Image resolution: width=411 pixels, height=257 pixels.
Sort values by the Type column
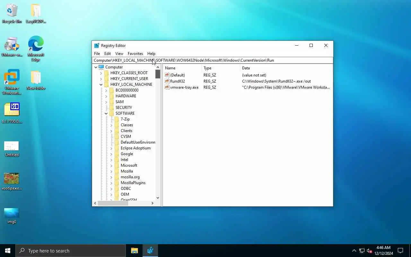click(221, 68)
